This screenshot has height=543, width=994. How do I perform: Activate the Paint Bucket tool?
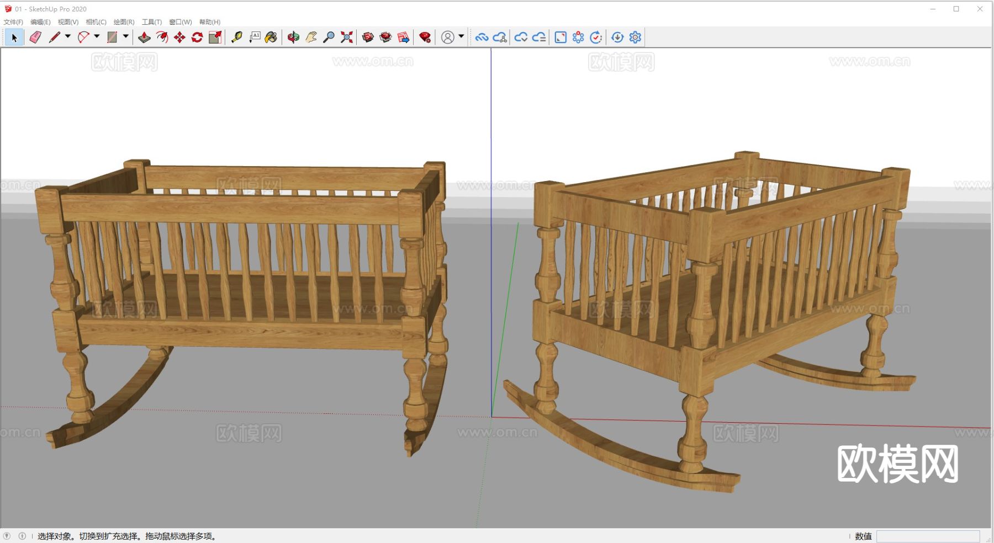click(x=271, y=38)
